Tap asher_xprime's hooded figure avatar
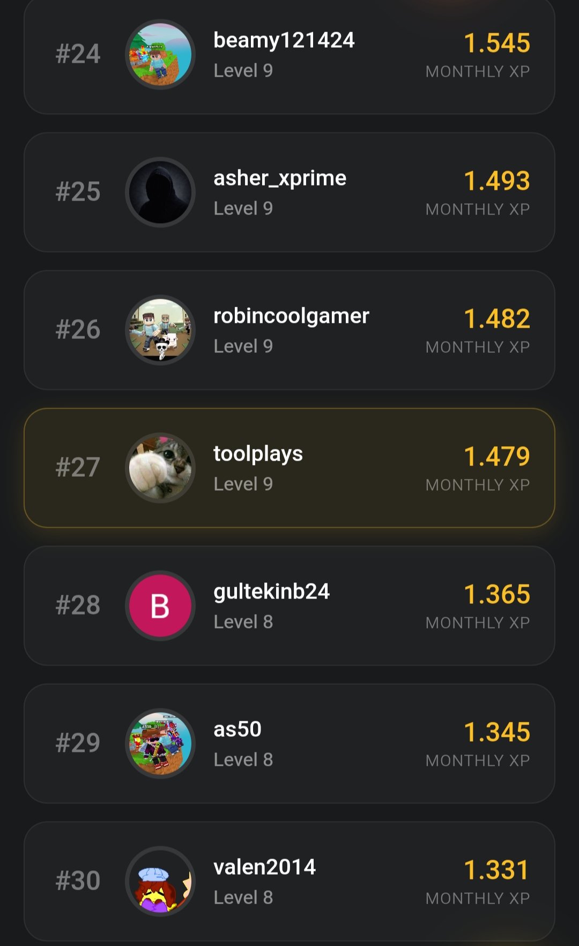Image resolution: width=579 pixels, height=946 pixels. [x=160, y=193]
